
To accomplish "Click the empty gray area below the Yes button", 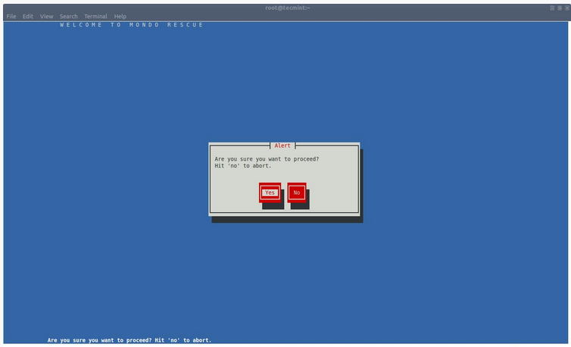I will (270, 208).
